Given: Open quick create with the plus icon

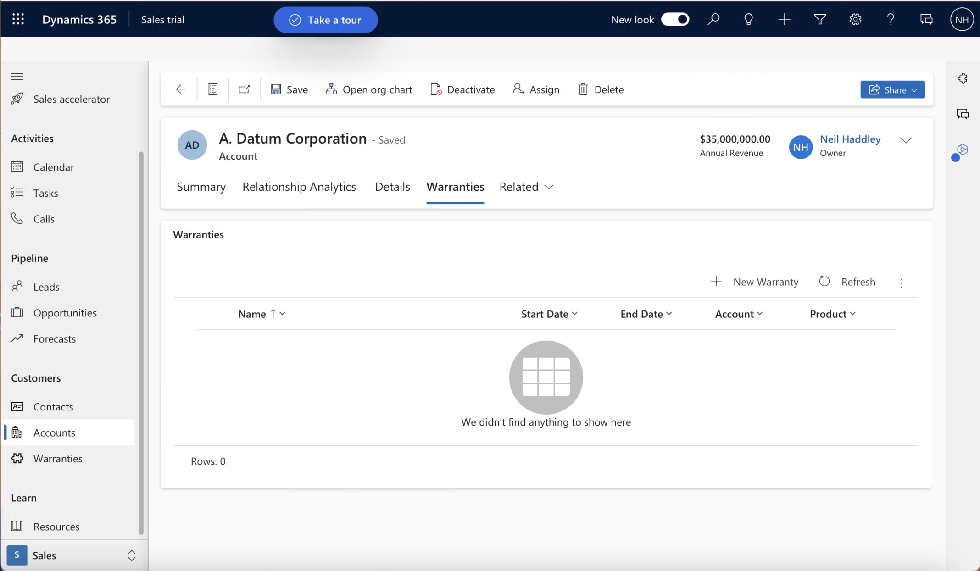Looking at the screenshot, I should (x=784, y=19).
